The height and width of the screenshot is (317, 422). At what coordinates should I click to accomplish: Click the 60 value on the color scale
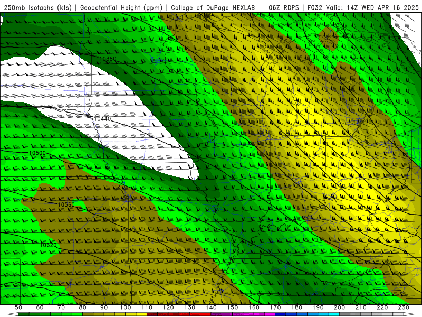point(40,307)
